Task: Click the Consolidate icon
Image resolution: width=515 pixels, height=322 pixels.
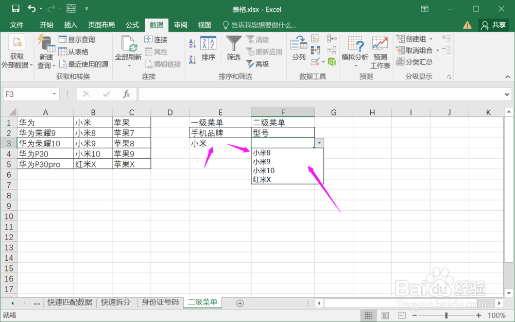Action: pos(332,39)
